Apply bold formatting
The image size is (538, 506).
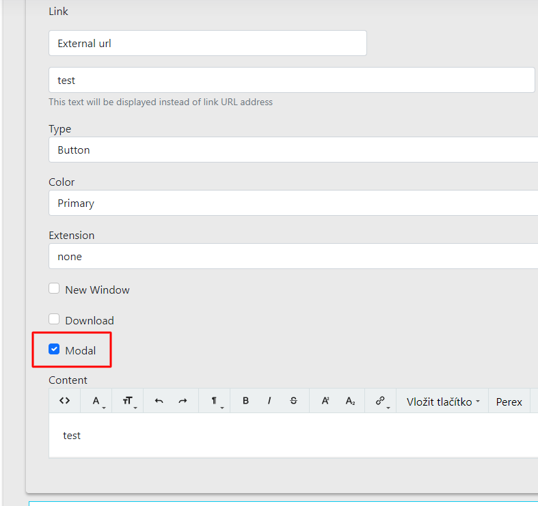tap(245, 401)
